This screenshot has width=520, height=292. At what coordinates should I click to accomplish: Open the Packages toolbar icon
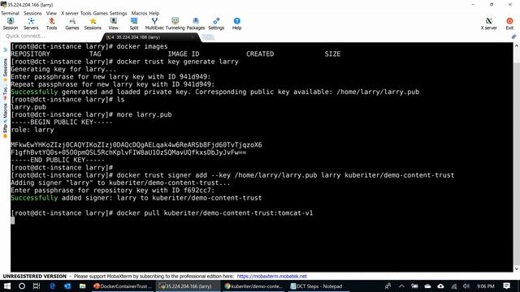pos(196,24)
